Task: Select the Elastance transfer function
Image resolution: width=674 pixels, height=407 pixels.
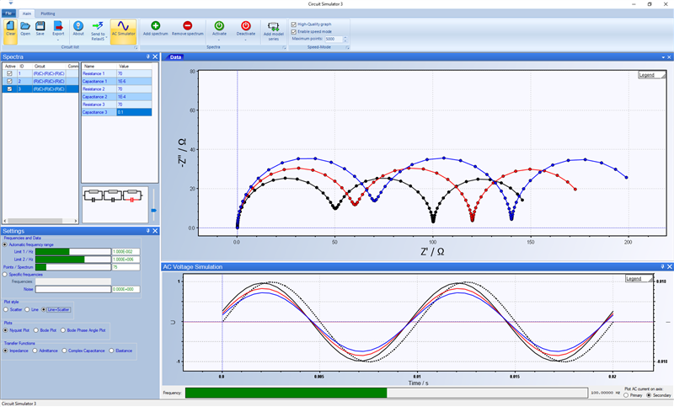Action: click(x=111, y=351)
